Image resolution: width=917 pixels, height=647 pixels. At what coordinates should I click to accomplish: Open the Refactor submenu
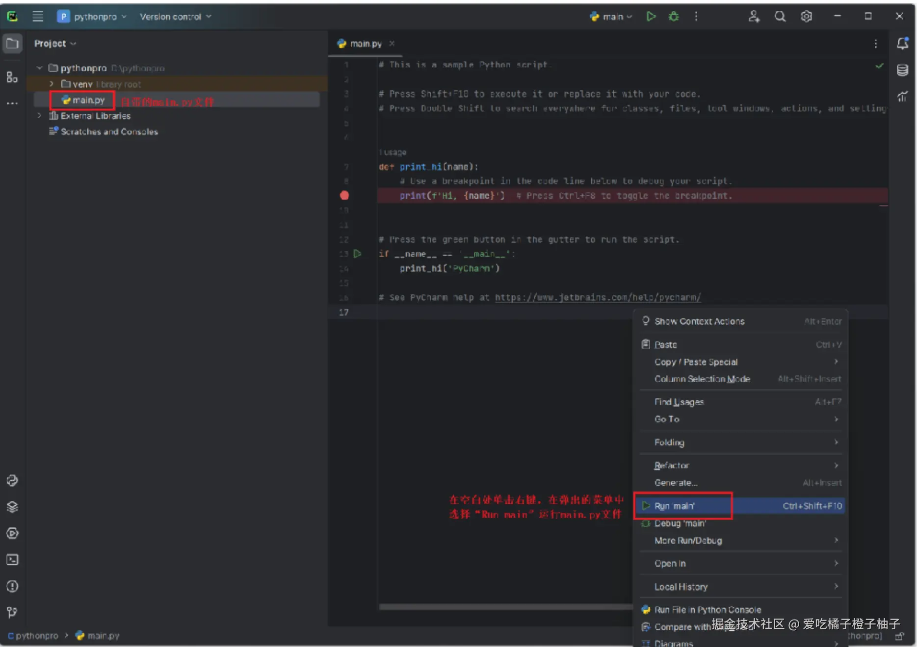click(741, 466)
